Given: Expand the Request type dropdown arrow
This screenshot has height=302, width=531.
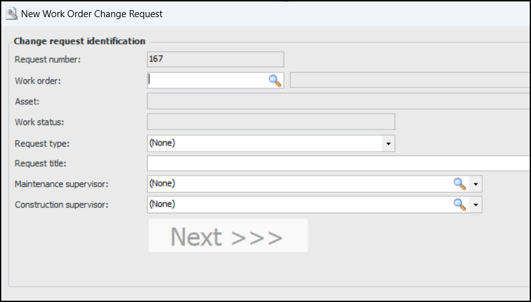Looking at the screenshot, I should click(x=388, y=143).
